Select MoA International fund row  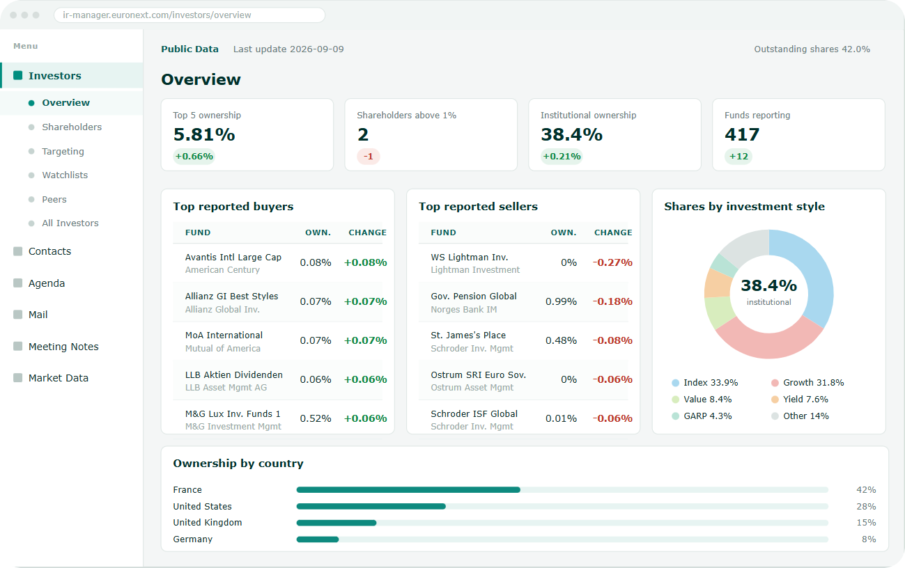click(x=277, y=341)
